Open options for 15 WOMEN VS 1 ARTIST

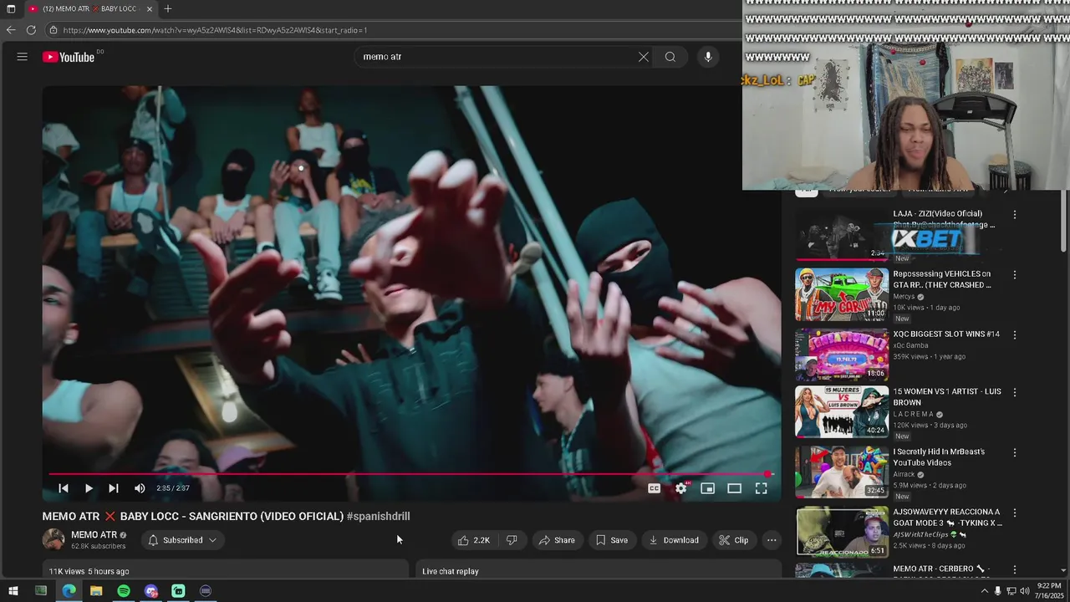tap(1015, 392)
